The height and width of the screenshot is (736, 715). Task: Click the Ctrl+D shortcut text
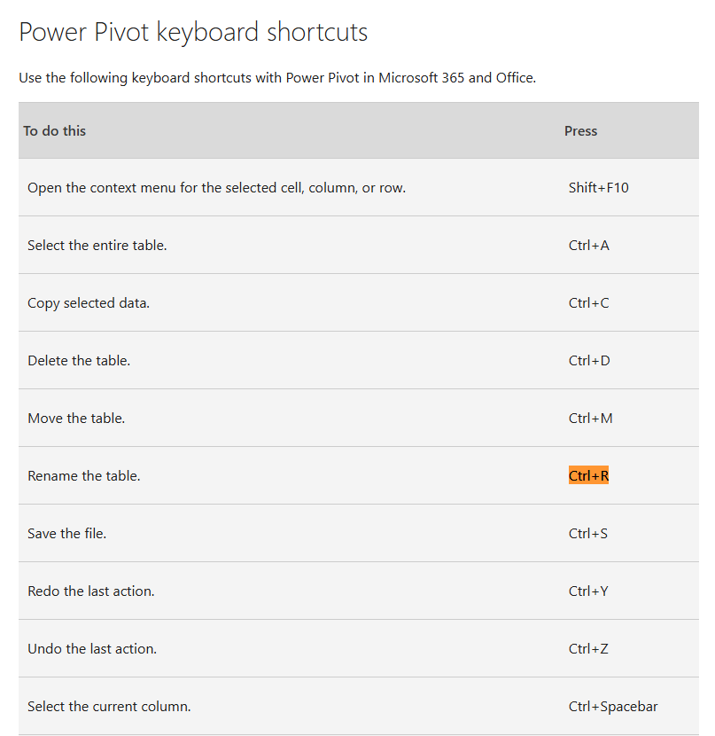coord(589,361)
